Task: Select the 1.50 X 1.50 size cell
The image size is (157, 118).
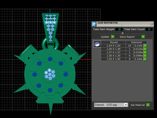Action: click(x=113, y=59)
